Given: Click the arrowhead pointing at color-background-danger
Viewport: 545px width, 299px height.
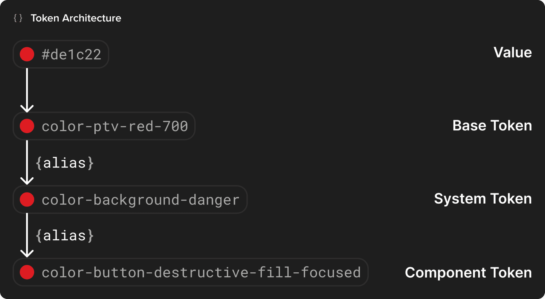Looking at the screenshot, I should click(x=27, y=181).
